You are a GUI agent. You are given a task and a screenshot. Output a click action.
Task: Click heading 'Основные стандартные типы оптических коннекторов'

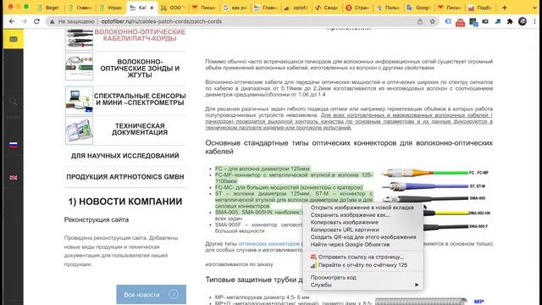349,147
